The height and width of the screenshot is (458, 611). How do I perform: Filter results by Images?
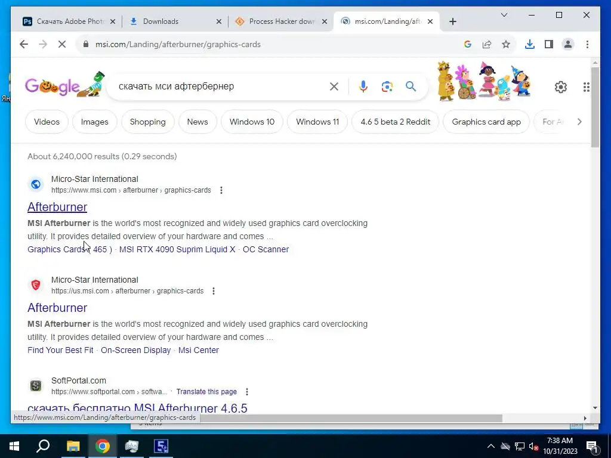(x=95, y=122)
